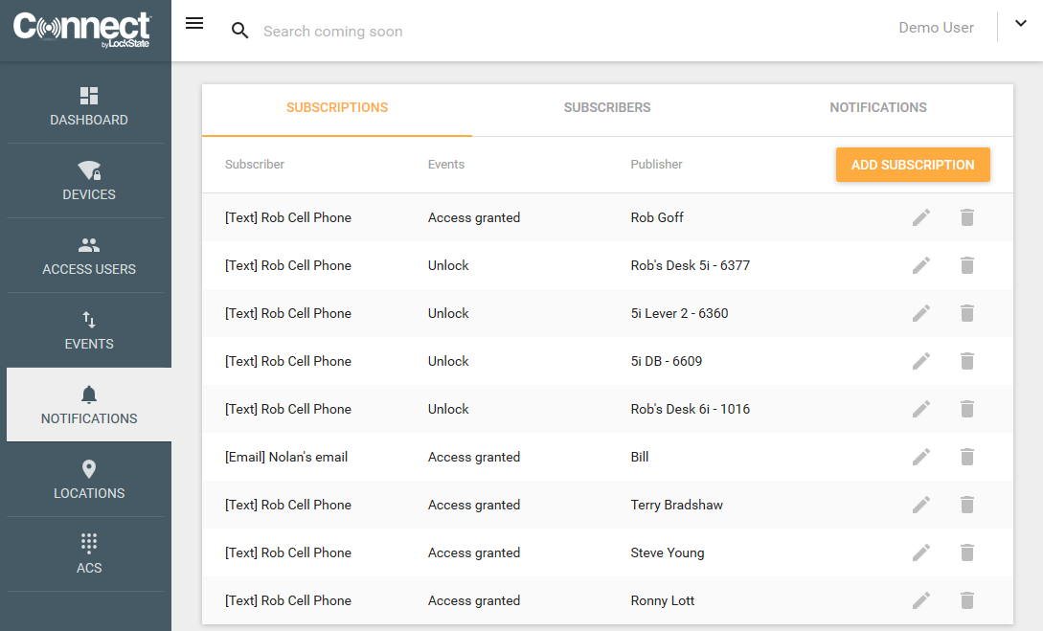Select the [Email] Nolan's email subscriber cell

point(286,457)
